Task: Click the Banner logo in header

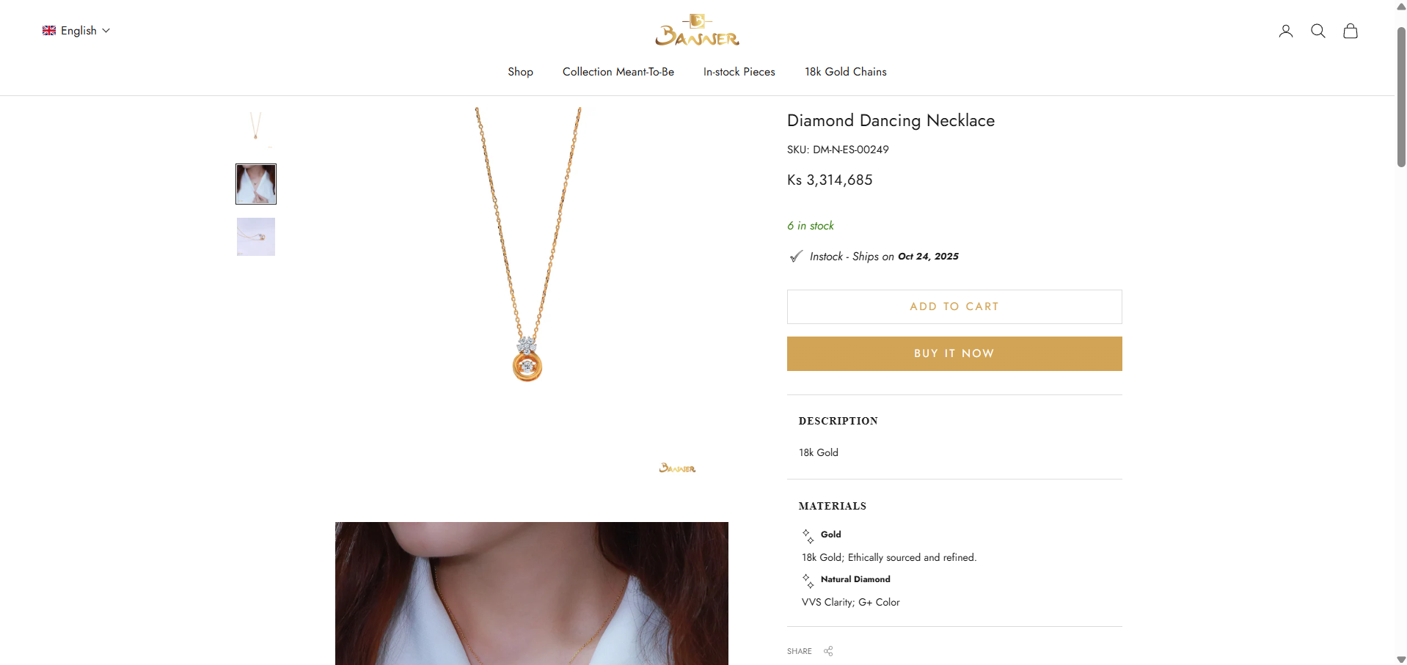Action: tap(697, 31)
